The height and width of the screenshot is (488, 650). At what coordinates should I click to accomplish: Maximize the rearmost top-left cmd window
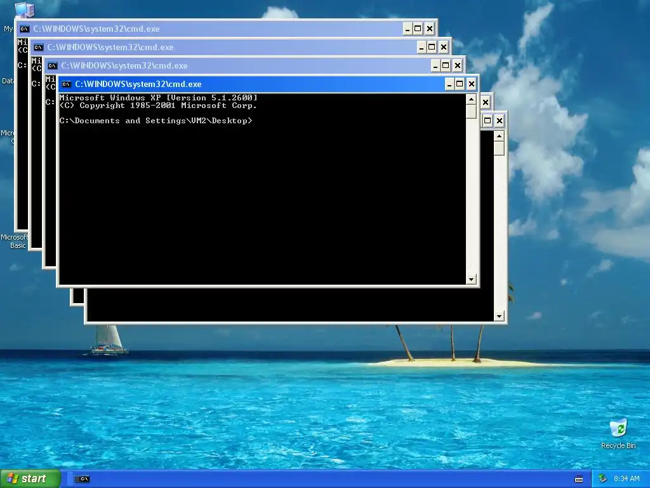(x=418, y=29)
